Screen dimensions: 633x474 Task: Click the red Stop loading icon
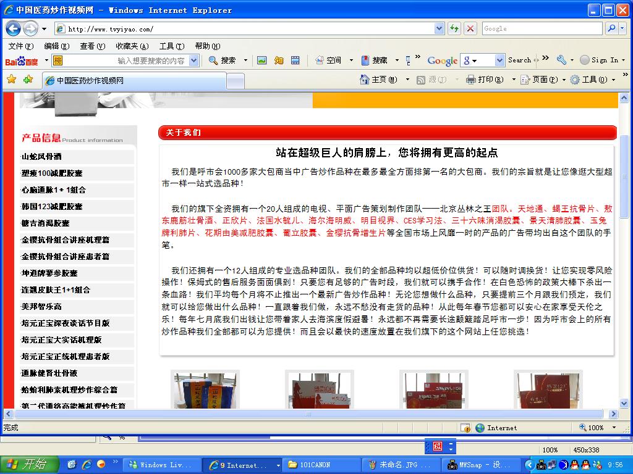pos(470,28)
